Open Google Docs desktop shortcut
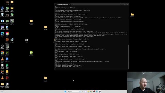This screenshot has height=93, width=165. pos(7,59)
